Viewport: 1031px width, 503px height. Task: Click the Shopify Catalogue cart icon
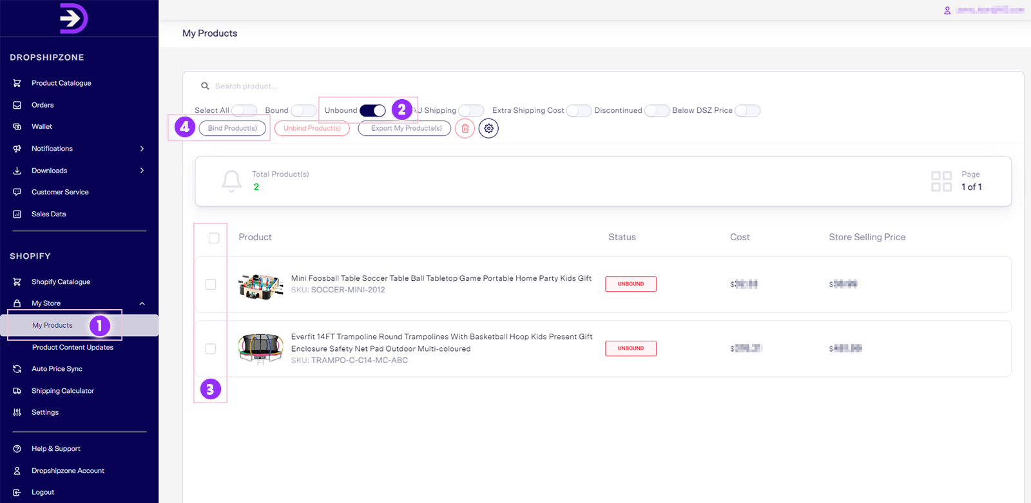pyautogui.click(x=17, y=281)
